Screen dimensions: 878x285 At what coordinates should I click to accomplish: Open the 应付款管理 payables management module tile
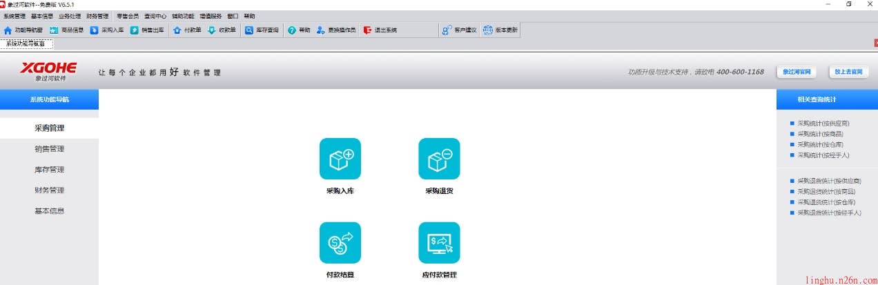[439, 243]
